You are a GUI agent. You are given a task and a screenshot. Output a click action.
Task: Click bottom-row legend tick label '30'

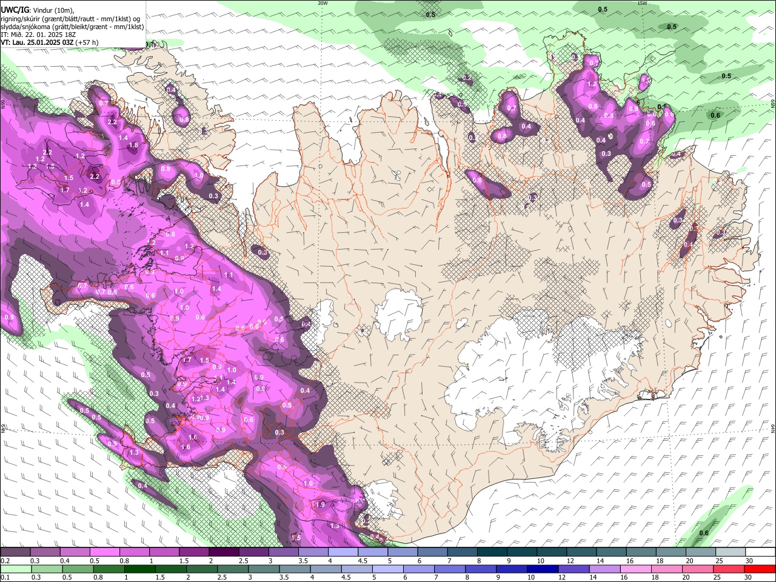tap(749, 577)
